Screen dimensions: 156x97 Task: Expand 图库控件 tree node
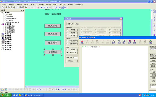click(1, 42)
